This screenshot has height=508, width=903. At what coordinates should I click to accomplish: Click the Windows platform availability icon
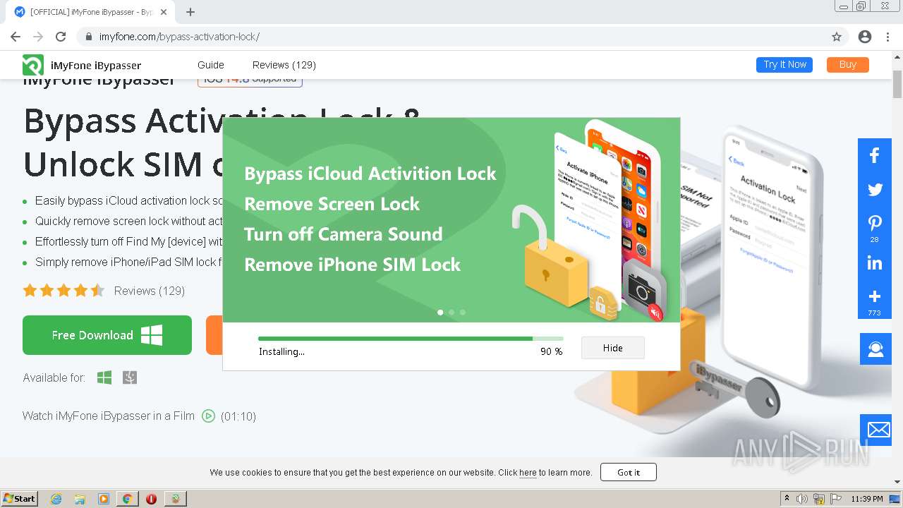tap(104, 378)
